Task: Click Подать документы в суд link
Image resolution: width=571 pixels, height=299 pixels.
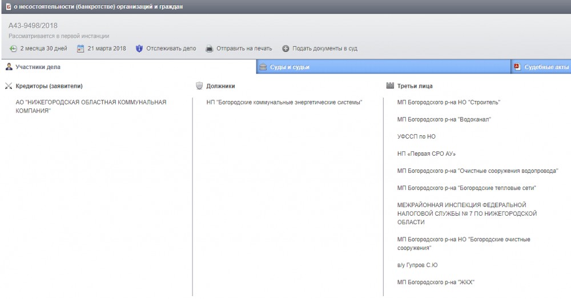Action: [x=324, y=49]
